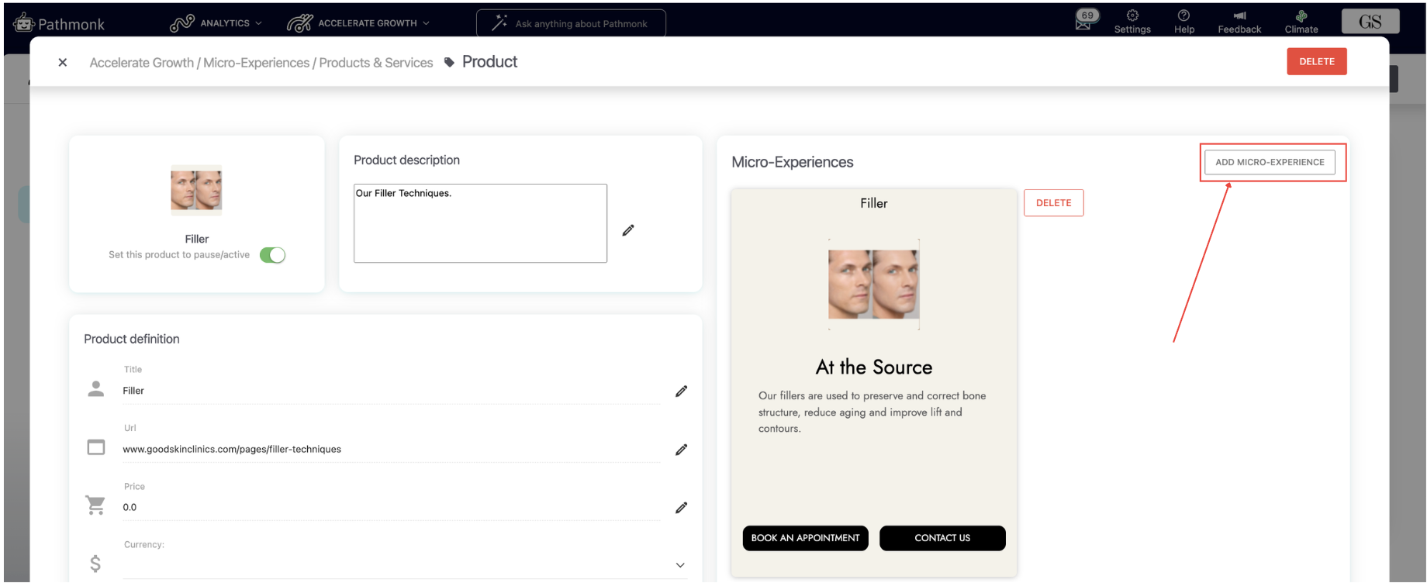This screenshot has height=583, width=1427.
Task: Edit the Price field pencil icon
Action: [681, 508]
